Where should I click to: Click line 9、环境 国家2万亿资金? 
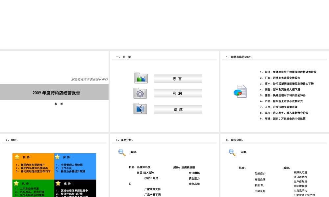click(283, 119)
